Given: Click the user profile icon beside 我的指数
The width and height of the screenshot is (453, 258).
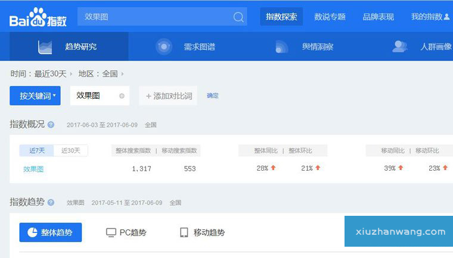Looking at the screenshot, I should 446,17.
